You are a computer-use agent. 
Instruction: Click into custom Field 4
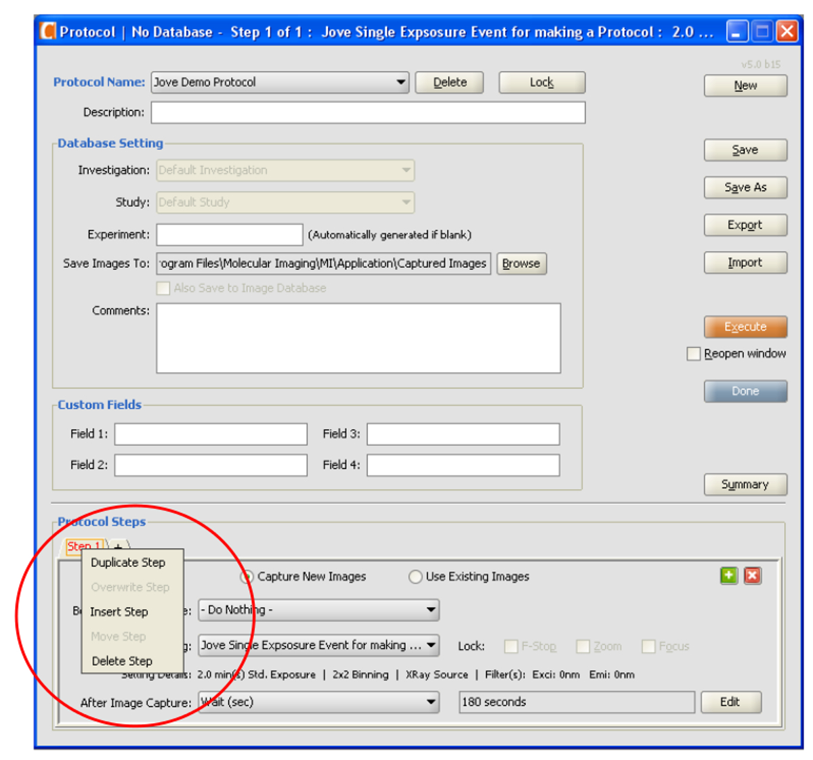click(463, 465)
